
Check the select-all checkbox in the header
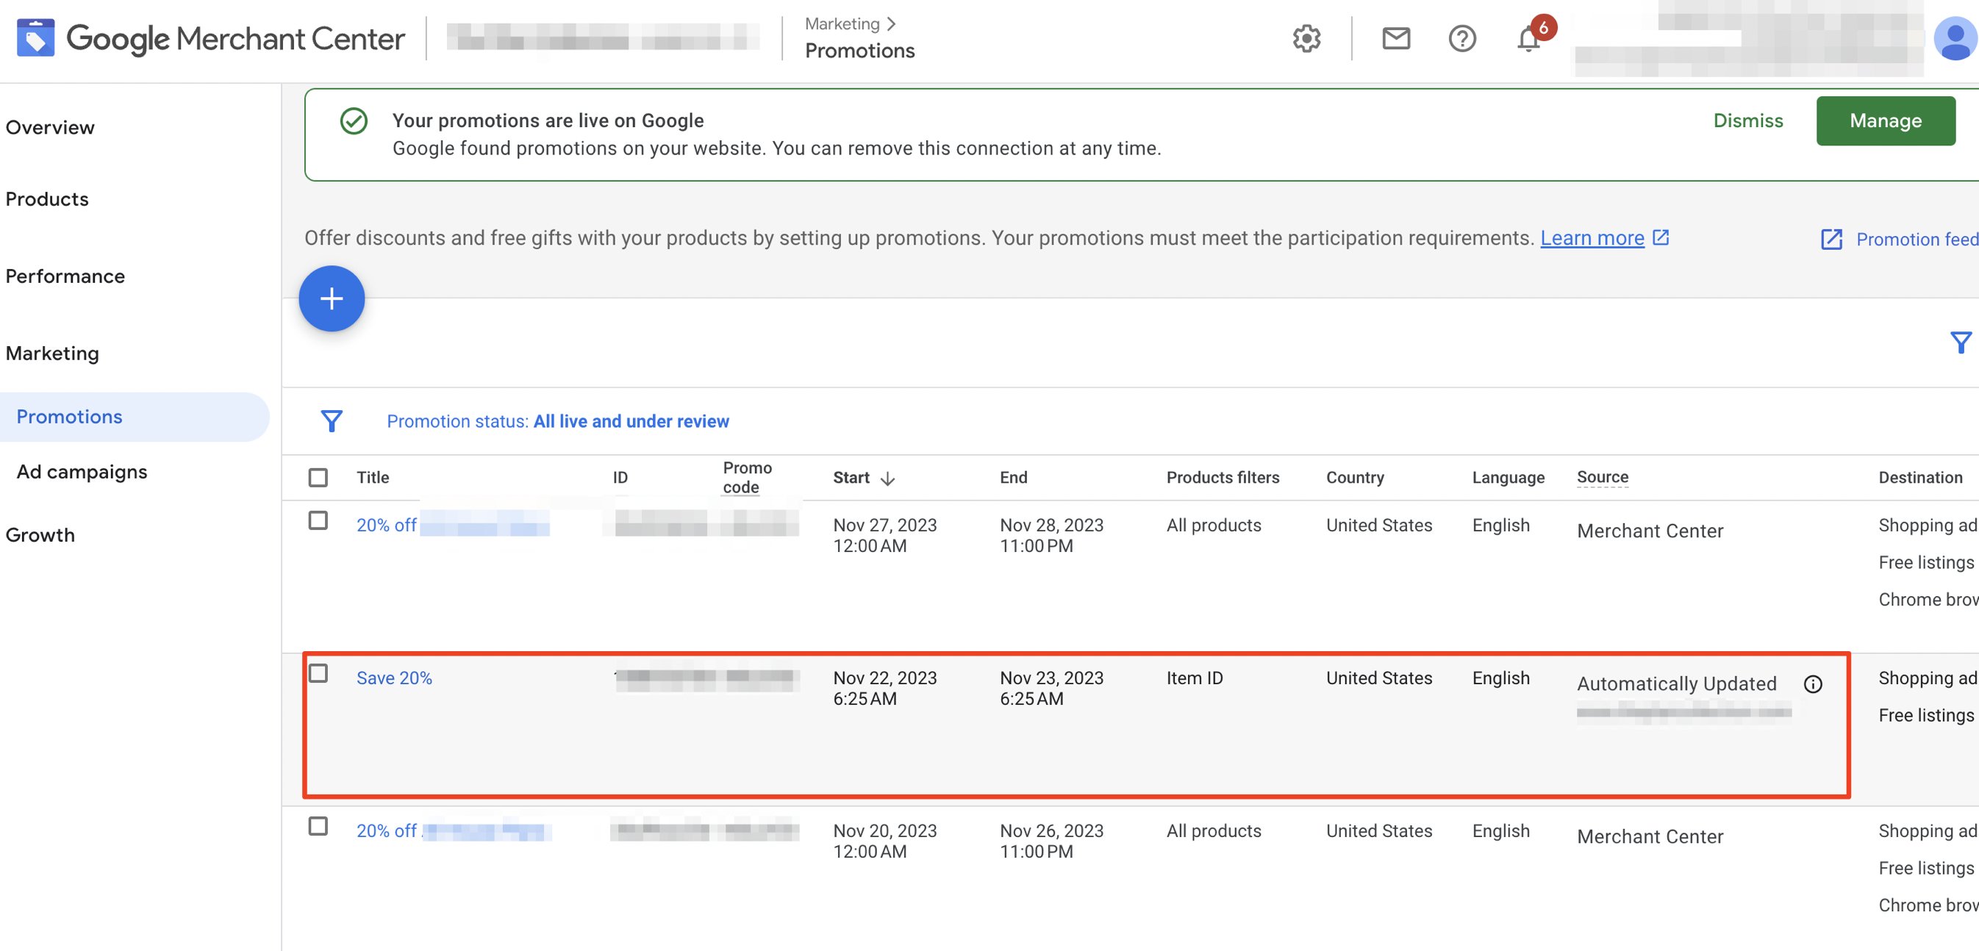[x=318, y=476]
